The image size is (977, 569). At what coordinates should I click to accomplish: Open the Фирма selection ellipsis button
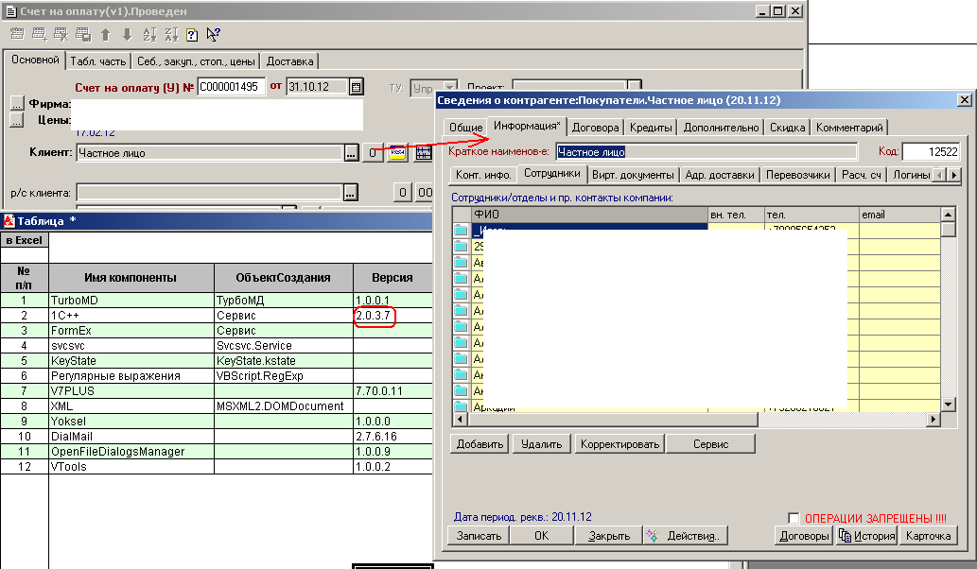tap(17, 103)
